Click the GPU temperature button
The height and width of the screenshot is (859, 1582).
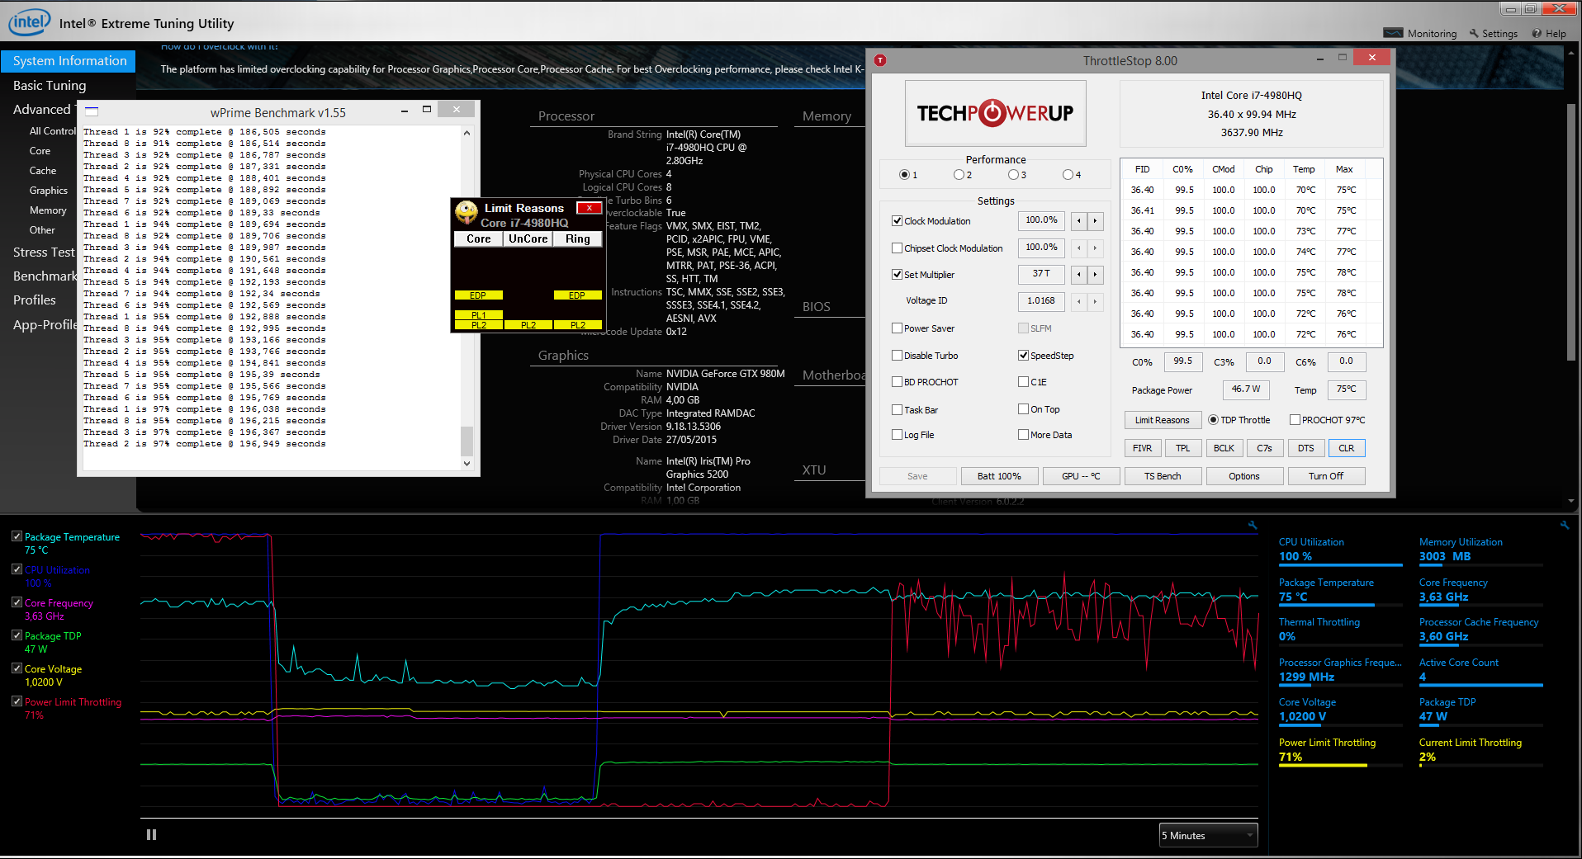(1081, 476)
